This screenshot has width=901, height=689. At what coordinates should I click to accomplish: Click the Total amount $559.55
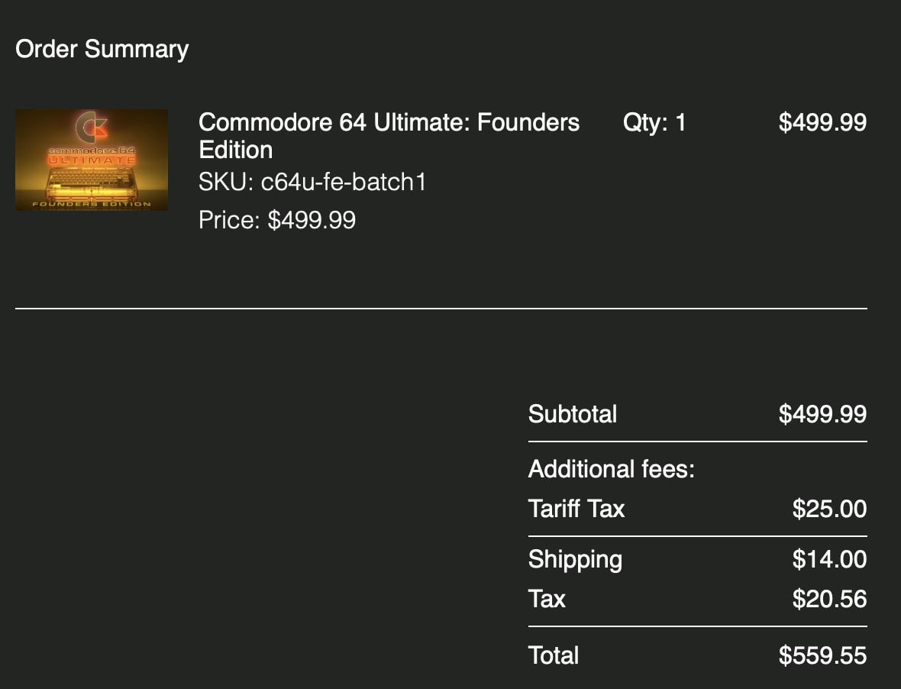click(x=822, y=655)
